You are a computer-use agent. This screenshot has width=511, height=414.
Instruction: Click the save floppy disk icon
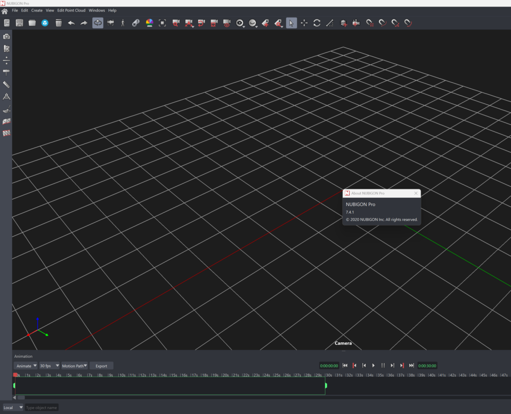click(19, 23)
